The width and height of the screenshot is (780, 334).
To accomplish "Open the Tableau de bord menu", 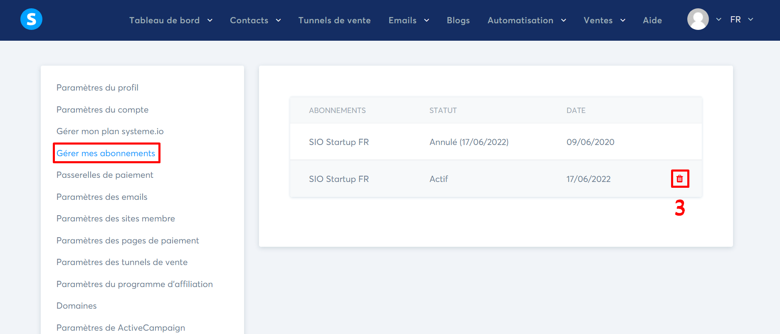I will pyautogui.click(x=165, y=20).
